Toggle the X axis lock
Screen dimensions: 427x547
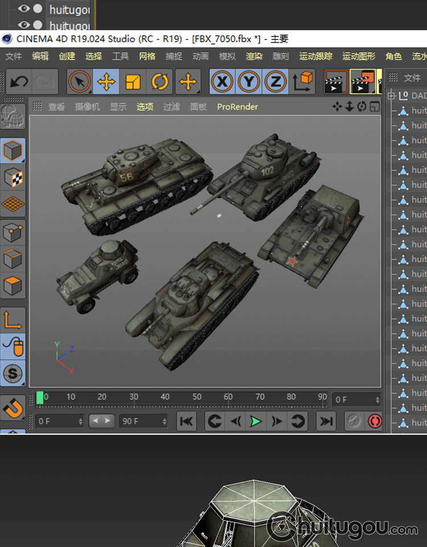pos(222,82)
